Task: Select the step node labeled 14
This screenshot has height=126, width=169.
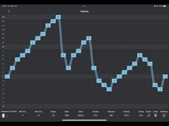Action: pyautogui.click(x=53, y=21)
